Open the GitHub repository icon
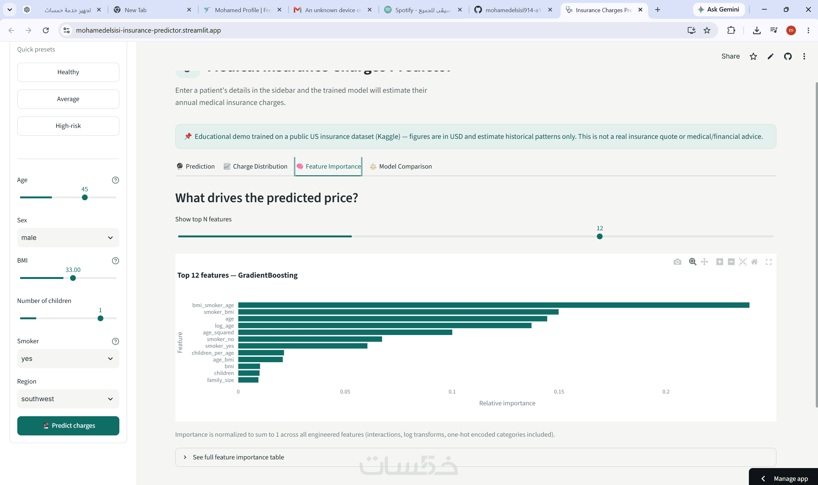The width and height of the screenshot is (818, 485). [x=788, y=57]
